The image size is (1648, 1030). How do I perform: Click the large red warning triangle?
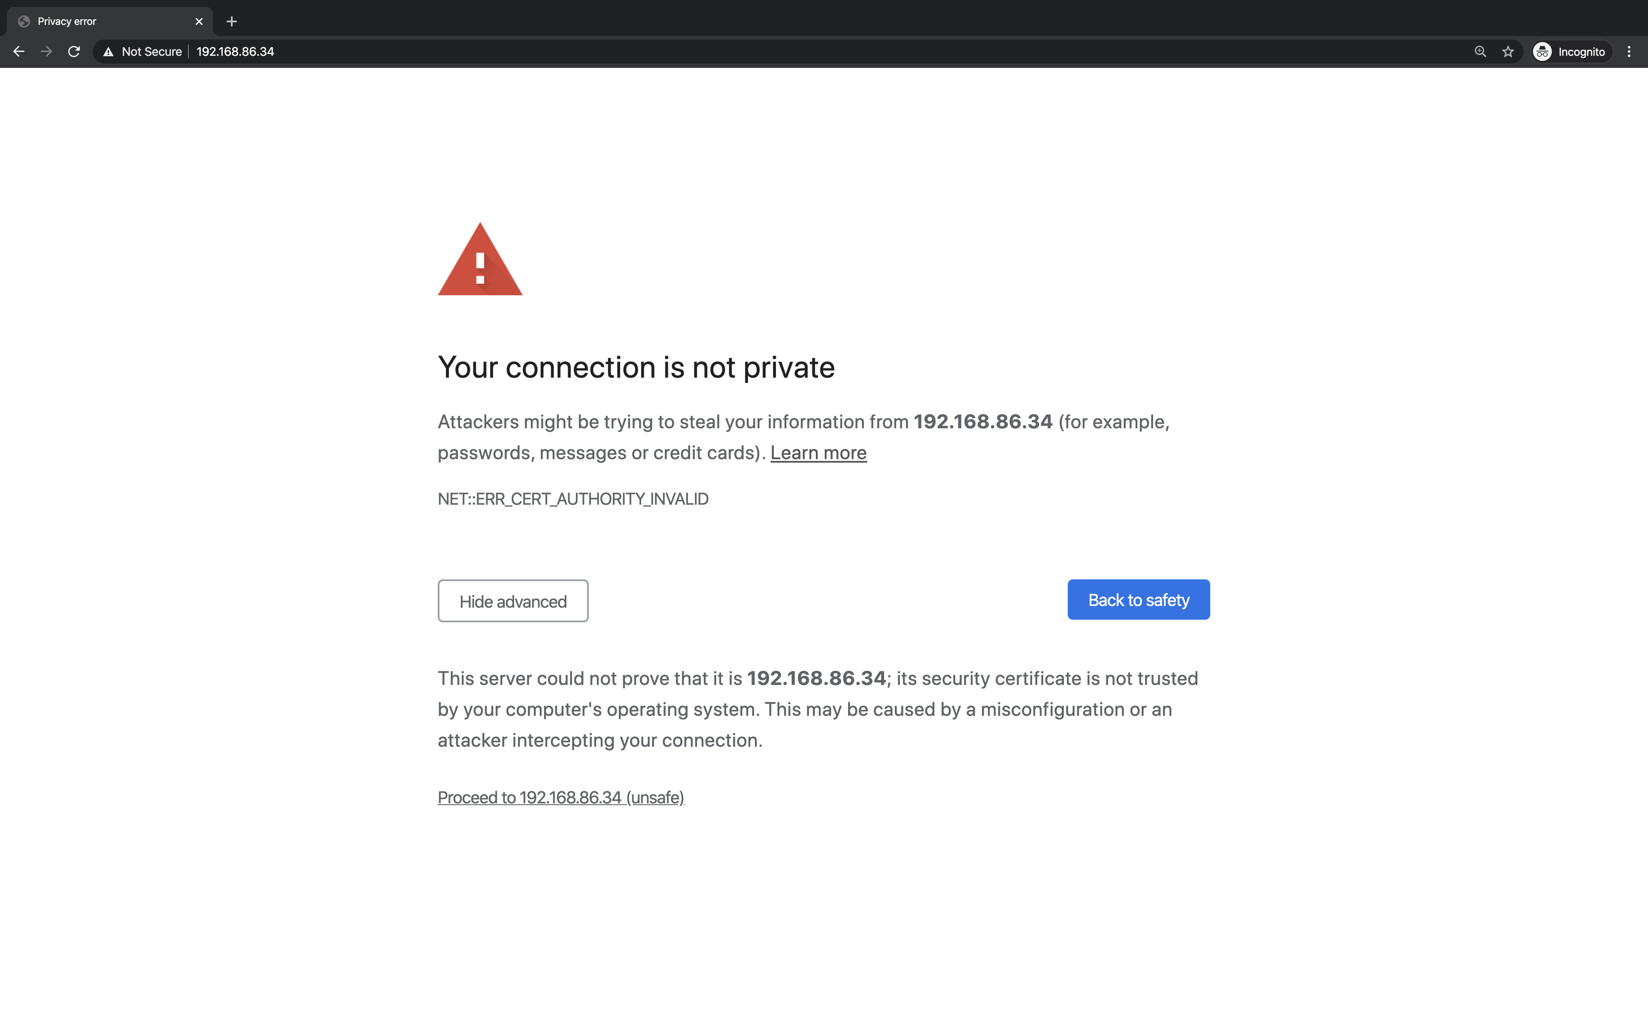tap(480, 259)
